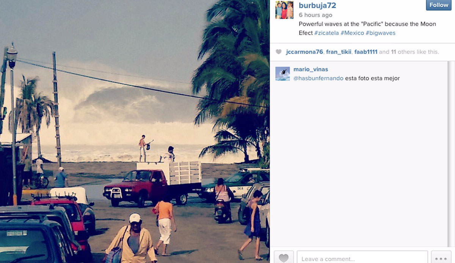Follow burbuja72 with the Follow button
The height and width of the screenshot is (263, 455).
click(439, 5)
